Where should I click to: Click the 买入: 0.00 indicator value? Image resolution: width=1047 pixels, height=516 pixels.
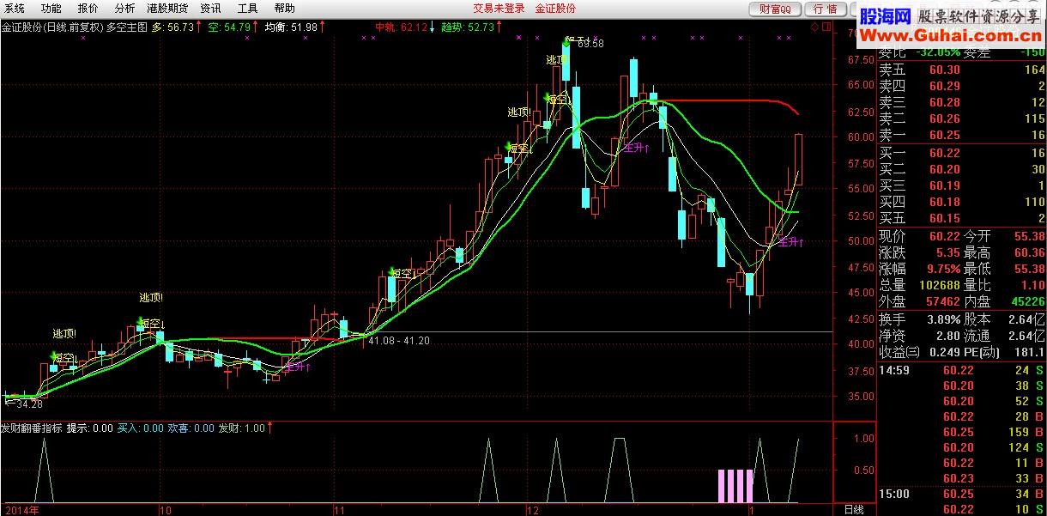click(141, 428)
